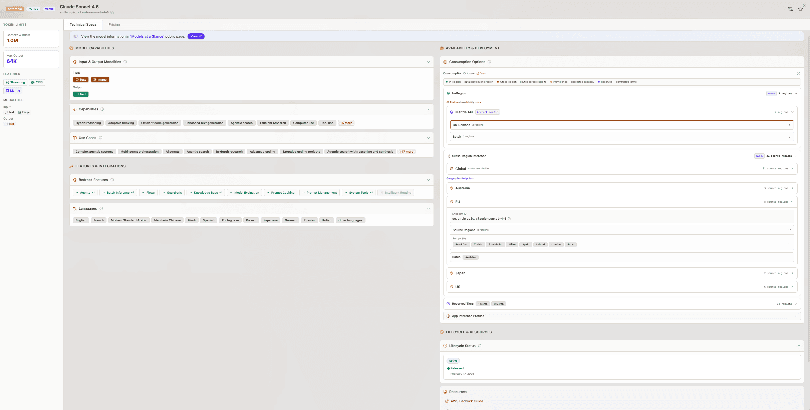Click the Mandarin Chinese language chip
Viewport: 810px width, 410px height.
click(167, 220)
